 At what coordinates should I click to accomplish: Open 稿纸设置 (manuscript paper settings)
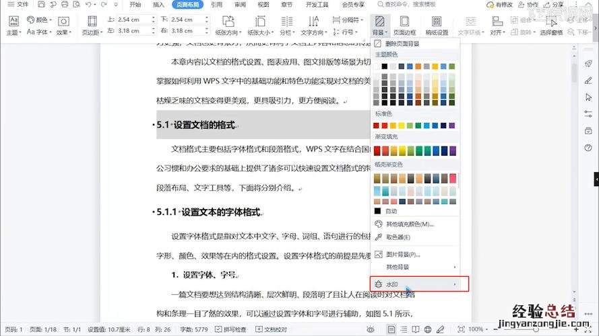437,26
